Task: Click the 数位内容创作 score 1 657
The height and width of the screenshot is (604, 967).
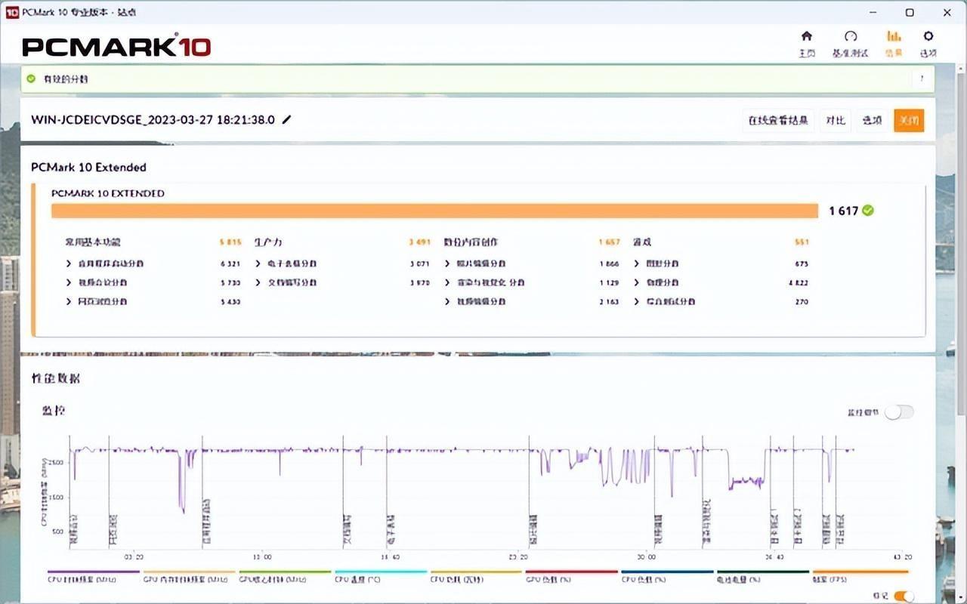Action: click(x=609, y=242)
